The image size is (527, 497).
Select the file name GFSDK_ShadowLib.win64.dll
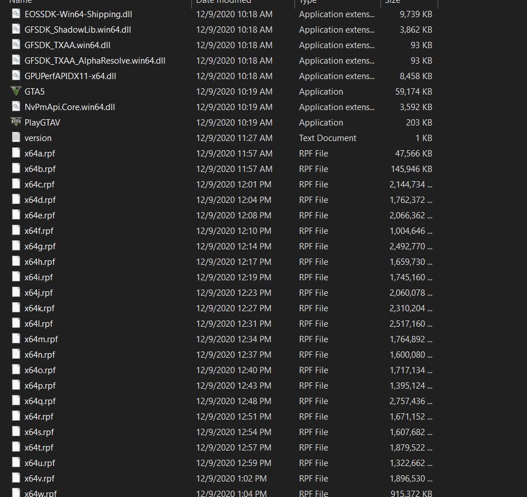pyautogui.click(x=78, y=30)
